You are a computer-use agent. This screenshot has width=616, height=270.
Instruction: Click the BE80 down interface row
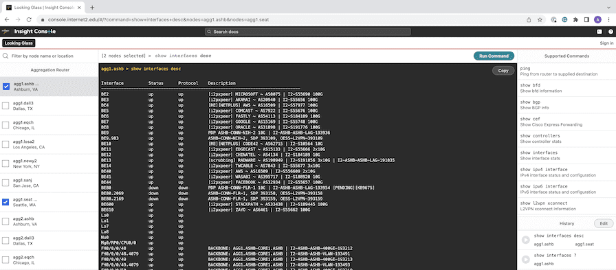click(238, 188)
